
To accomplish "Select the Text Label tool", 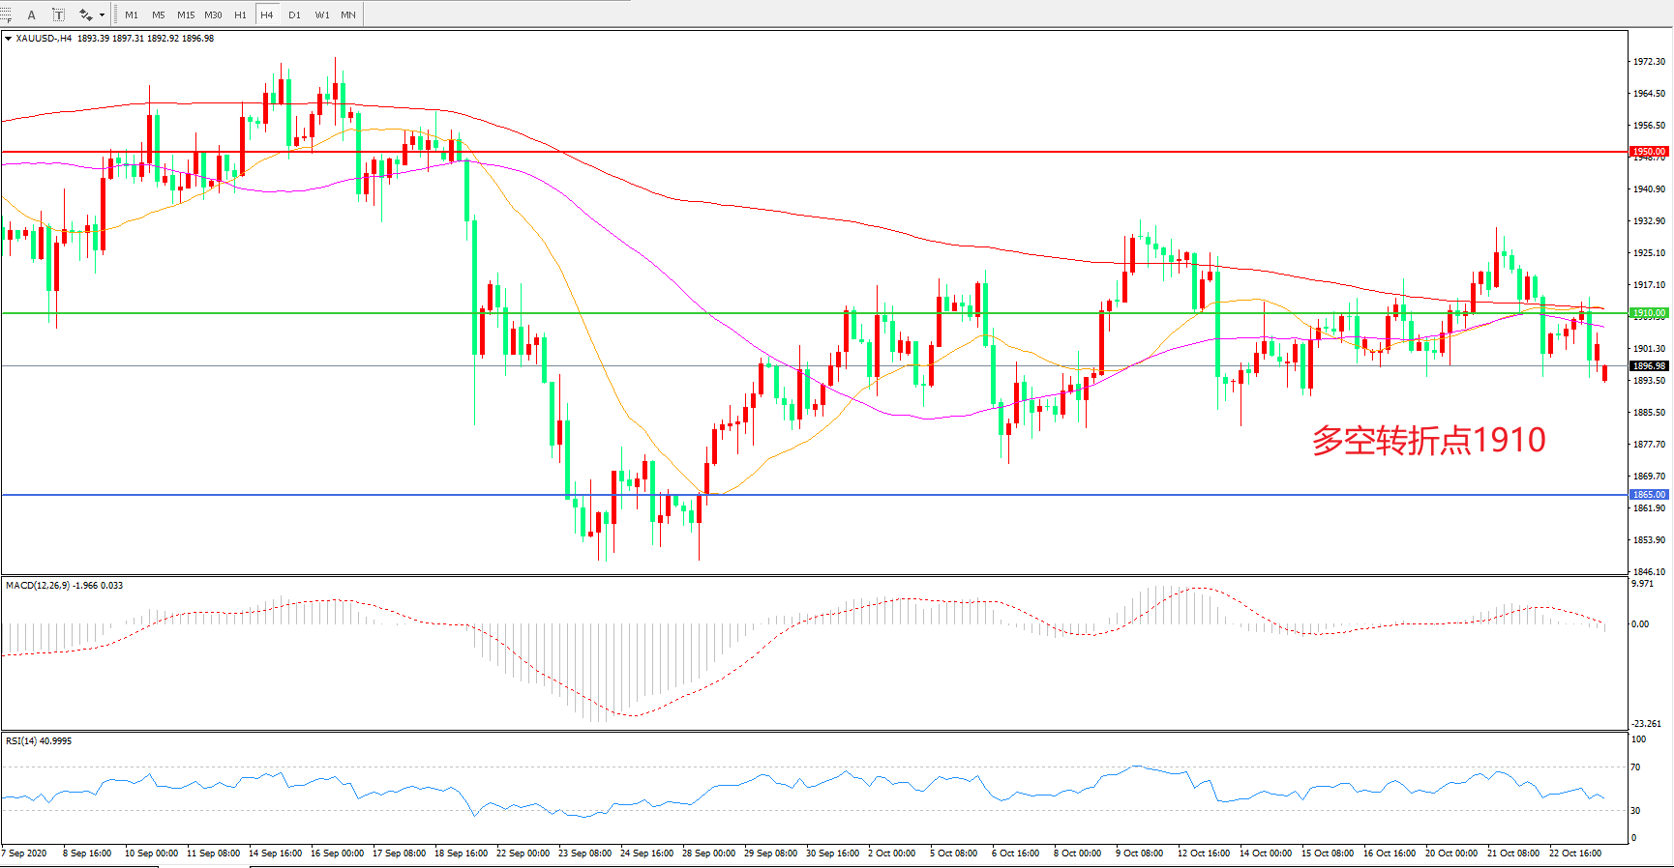I will pyautogui.click(x=58, y=14).
